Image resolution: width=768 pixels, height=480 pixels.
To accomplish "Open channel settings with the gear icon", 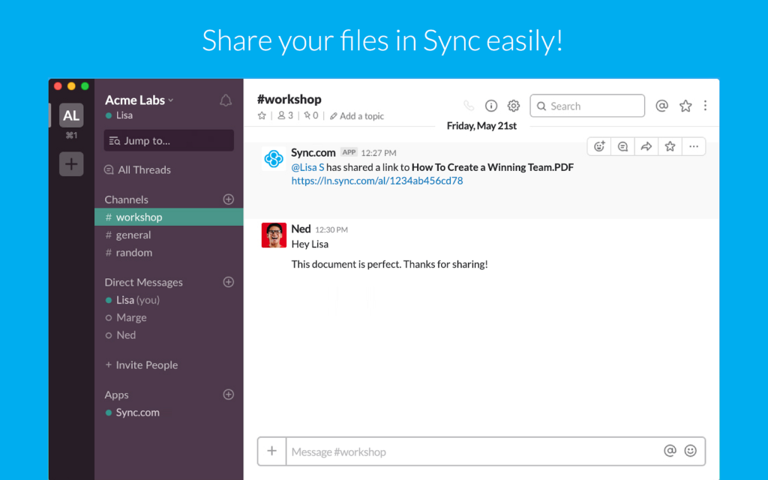I will coord(513,106).
